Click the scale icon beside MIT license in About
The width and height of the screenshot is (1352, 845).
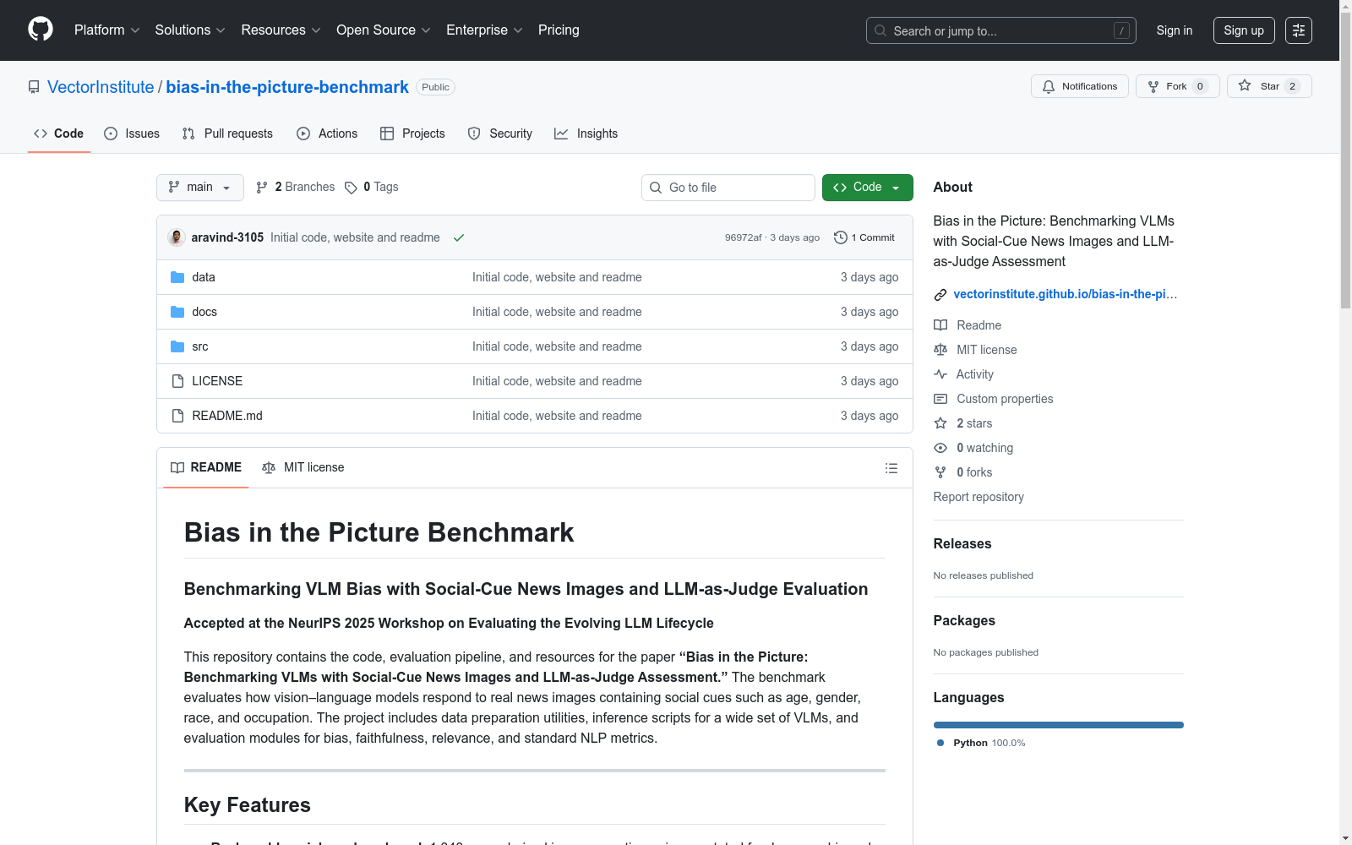point(940,350)
